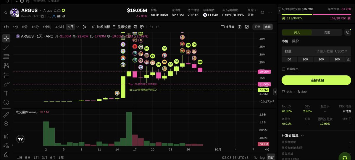Choose the 50 preset amount

pos(289,59)
